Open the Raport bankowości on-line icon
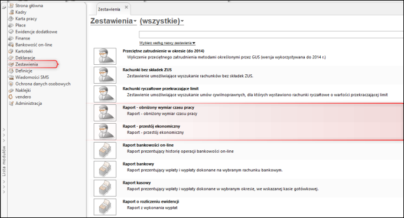404x218 pixels. [x=105, y=150]
